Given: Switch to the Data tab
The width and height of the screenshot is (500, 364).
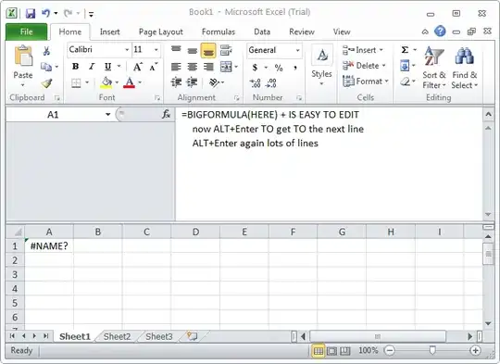Looking at the screenshot, I should (262, 31).
